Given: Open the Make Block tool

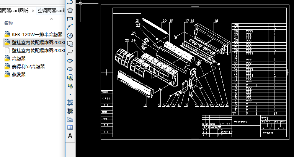Looking at the screenshot, I should (70, 86).
